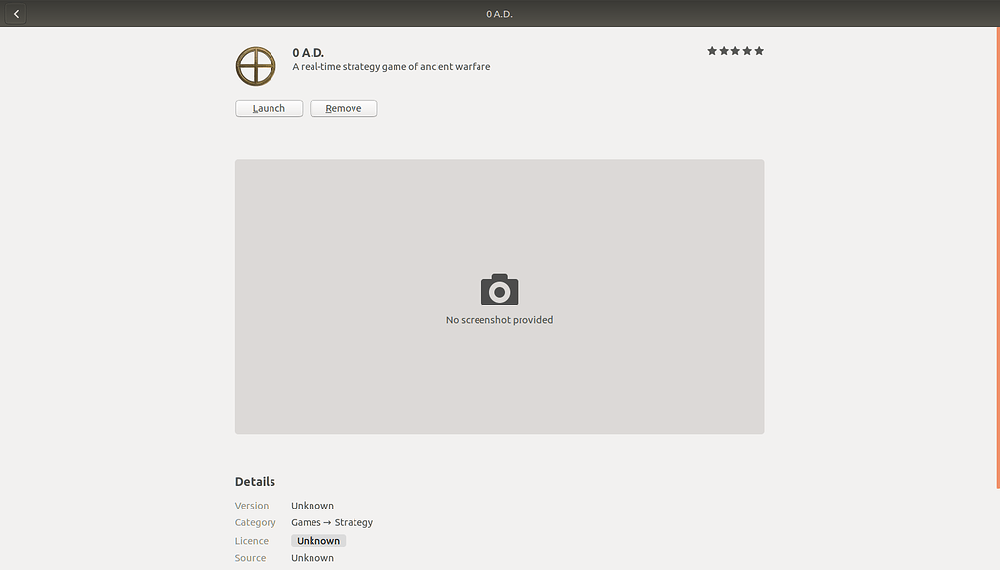This screenshot has width=1000, height=570.
Task: Click the camera icon in the screenshot area
Action: coord(499,290)
